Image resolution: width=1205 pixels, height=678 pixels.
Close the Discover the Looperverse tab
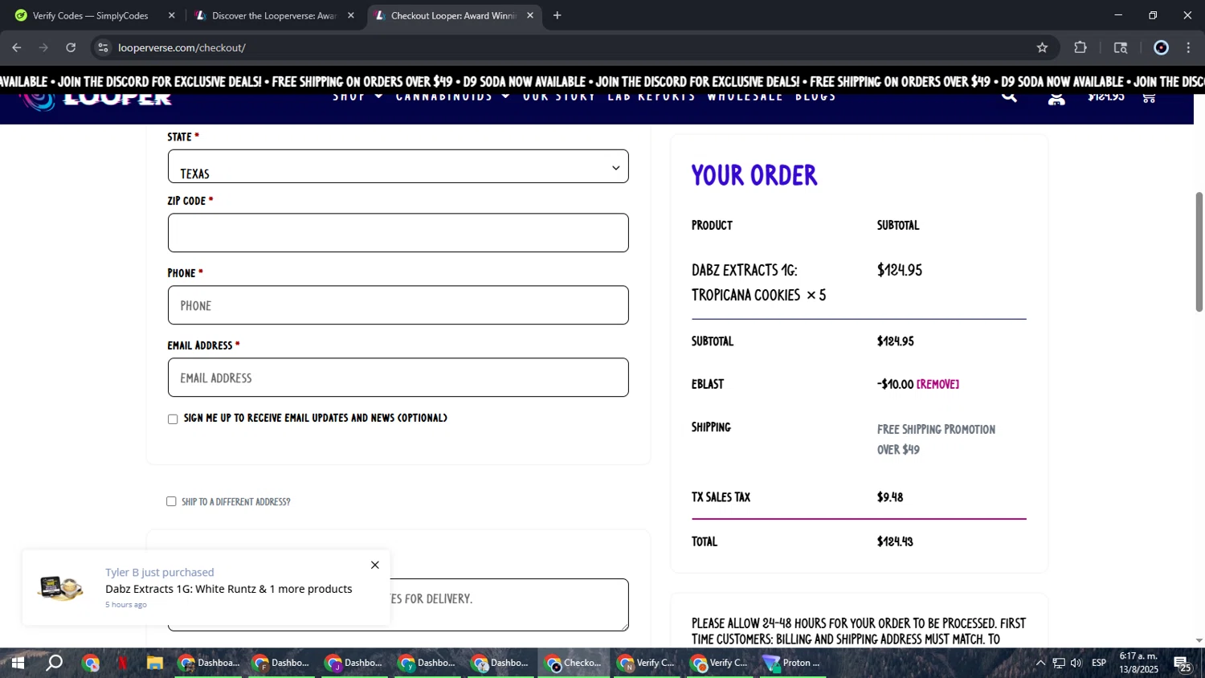coord(350,15)
